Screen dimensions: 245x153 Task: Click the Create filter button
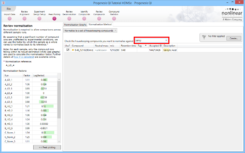[x=233, y=38]
